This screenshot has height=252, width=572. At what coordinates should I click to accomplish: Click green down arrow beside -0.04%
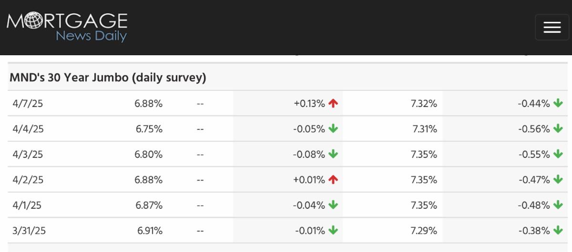pos(333,205)
